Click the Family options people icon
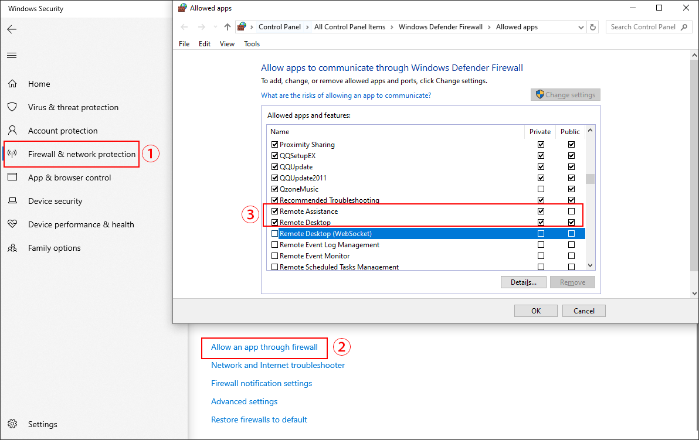The image size is (699, 440). pyautogui.click(x=12, y=248)
